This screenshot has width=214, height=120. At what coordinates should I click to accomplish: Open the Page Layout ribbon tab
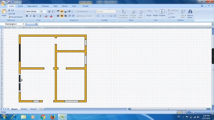tap(32, 6)
